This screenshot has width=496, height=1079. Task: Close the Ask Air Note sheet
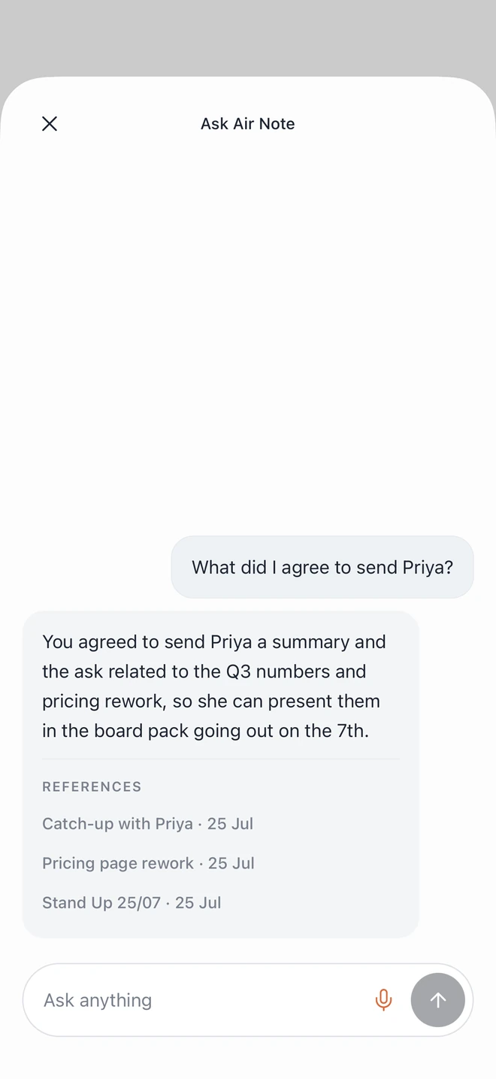tap(50, 123)
